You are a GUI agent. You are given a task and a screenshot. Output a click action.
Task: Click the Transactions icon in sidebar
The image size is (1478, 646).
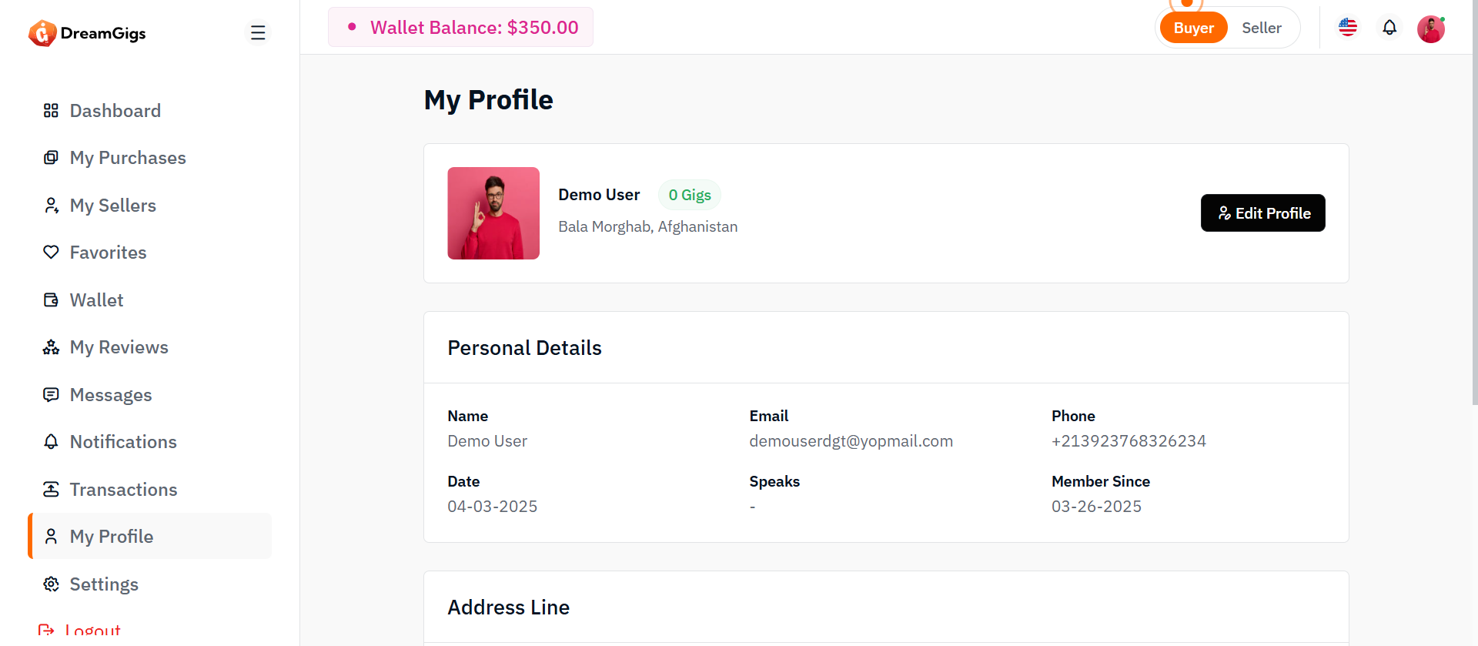51,490
